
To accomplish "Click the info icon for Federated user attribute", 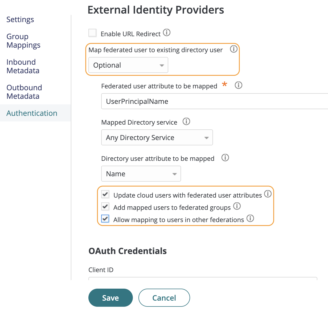I will pyautogui.click(x=239, y=85).
